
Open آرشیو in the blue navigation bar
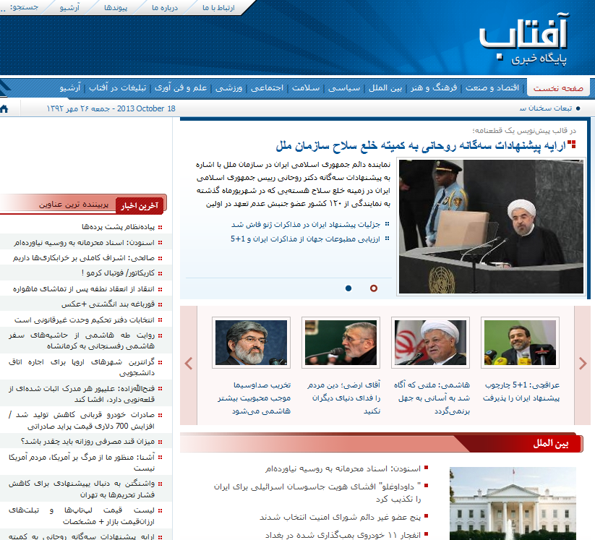(70, 87)
